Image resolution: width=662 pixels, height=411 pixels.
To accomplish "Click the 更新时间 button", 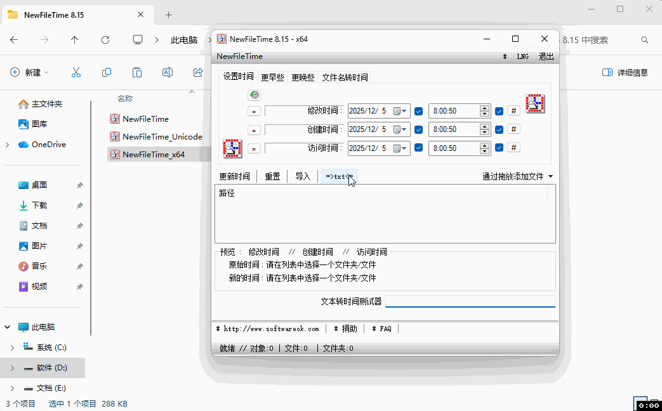I will 234,176.
